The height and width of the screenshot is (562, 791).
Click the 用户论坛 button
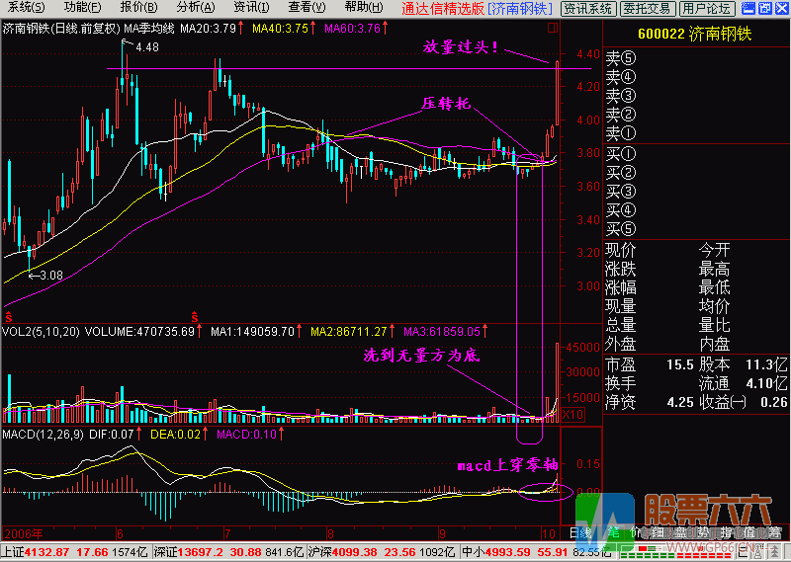click(706, 9)
